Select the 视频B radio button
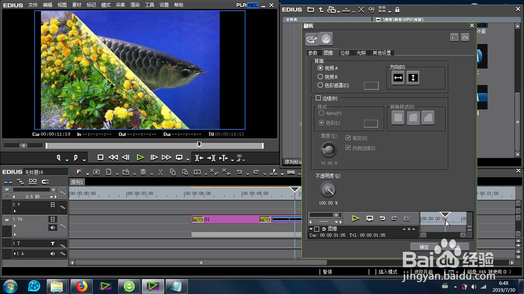The height and width of the screenshot is (294, 524). pos(320,77)
